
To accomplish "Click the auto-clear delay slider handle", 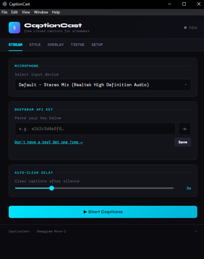I will (x=52, y=188).
